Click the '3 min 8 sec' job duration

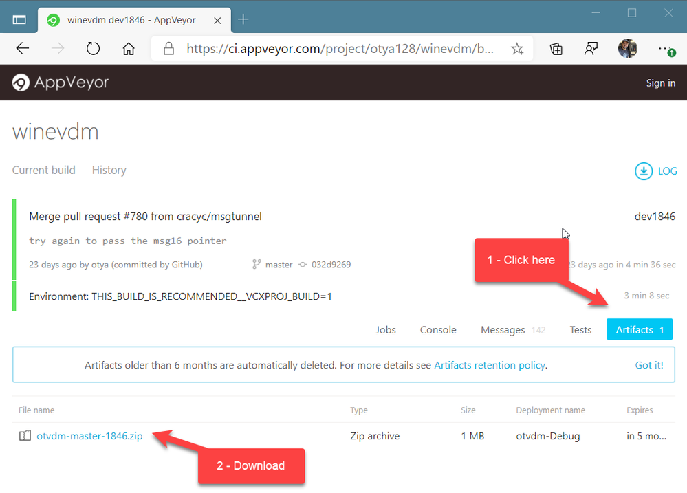pyautogui.click(x=646, y=296)
